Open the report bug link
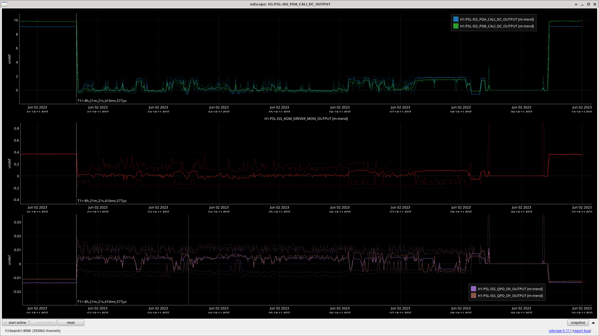 [x=582, y=331]
